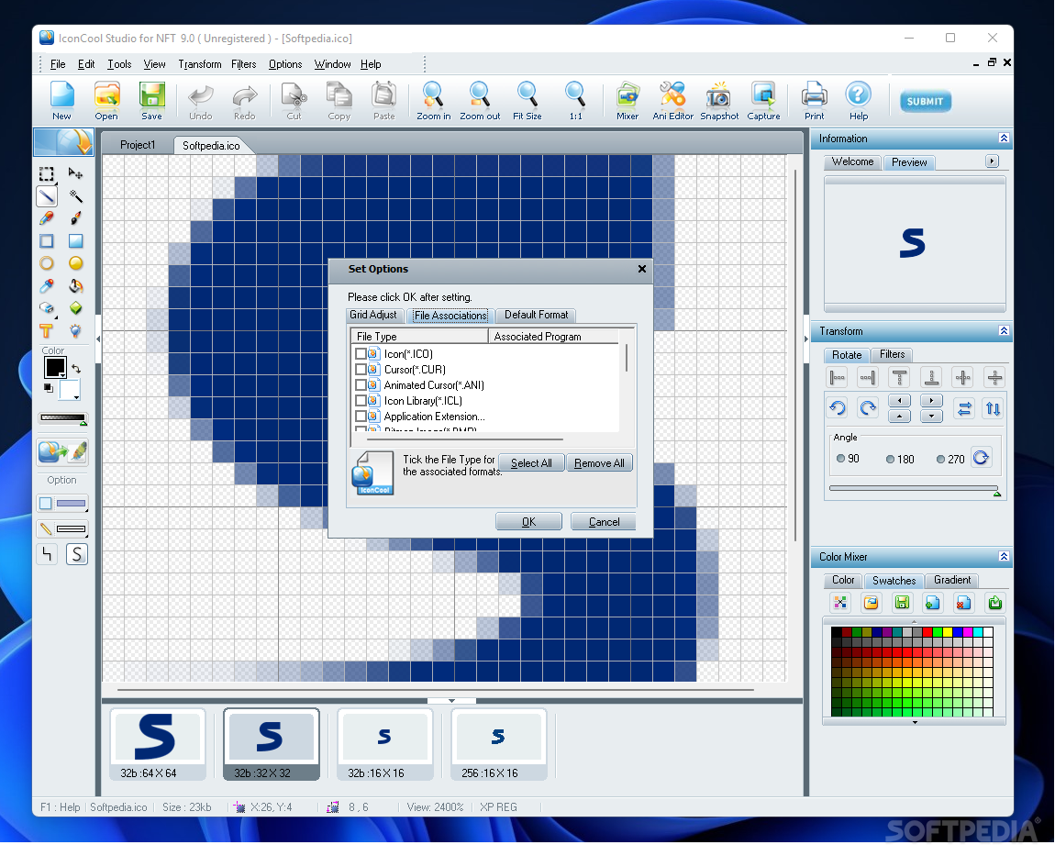Open the background color dropdown
This screenshot has height=856, width=1055.
pyautogui.click(x=77, y=397)
